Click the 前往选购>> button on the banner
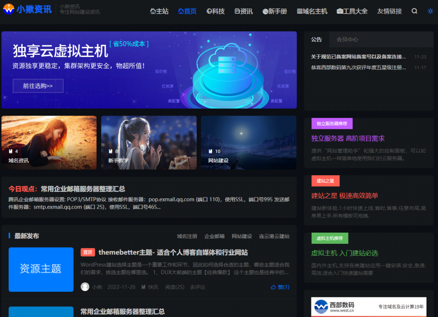The image size is (438, 317). pyautogui.click(x=38, y=86)
